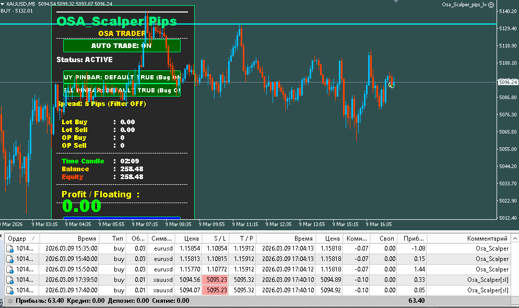Sort by the Об... volume column header

[x=137, y=239]
